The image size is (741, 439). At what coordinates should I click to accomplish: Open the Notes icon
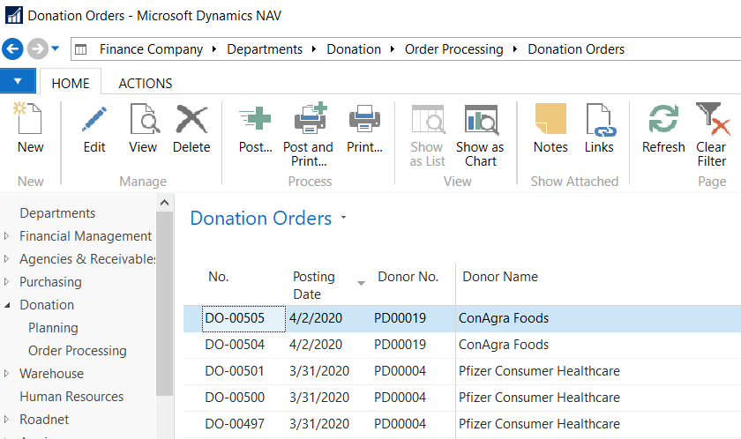(550, 119)
